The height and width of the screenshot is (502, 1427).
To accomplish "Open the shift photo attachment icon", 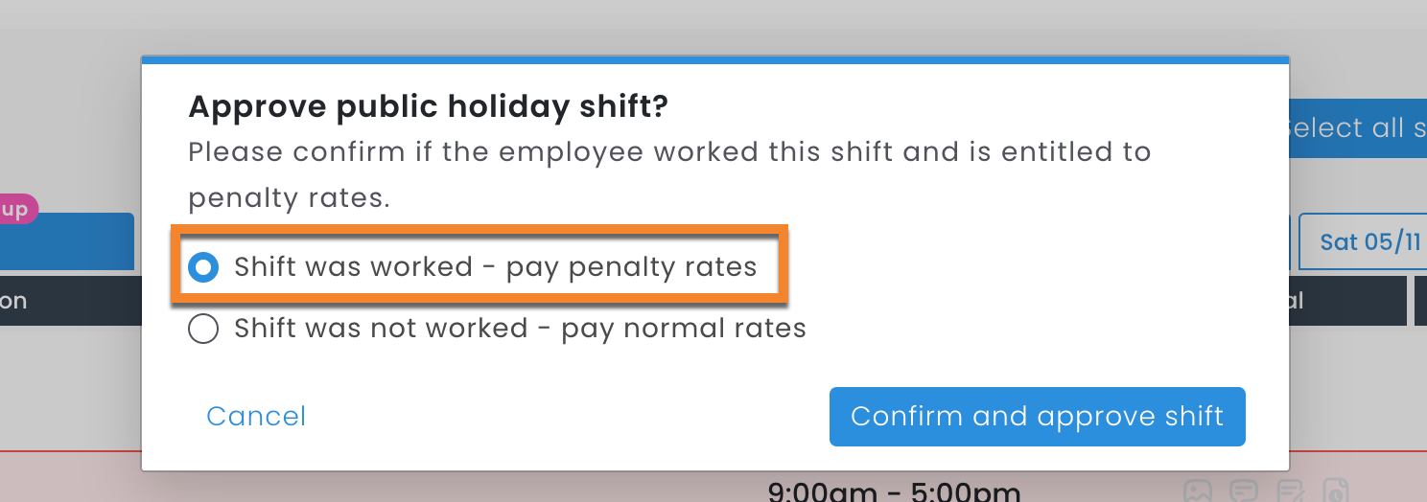I will tap(1198, 491).
